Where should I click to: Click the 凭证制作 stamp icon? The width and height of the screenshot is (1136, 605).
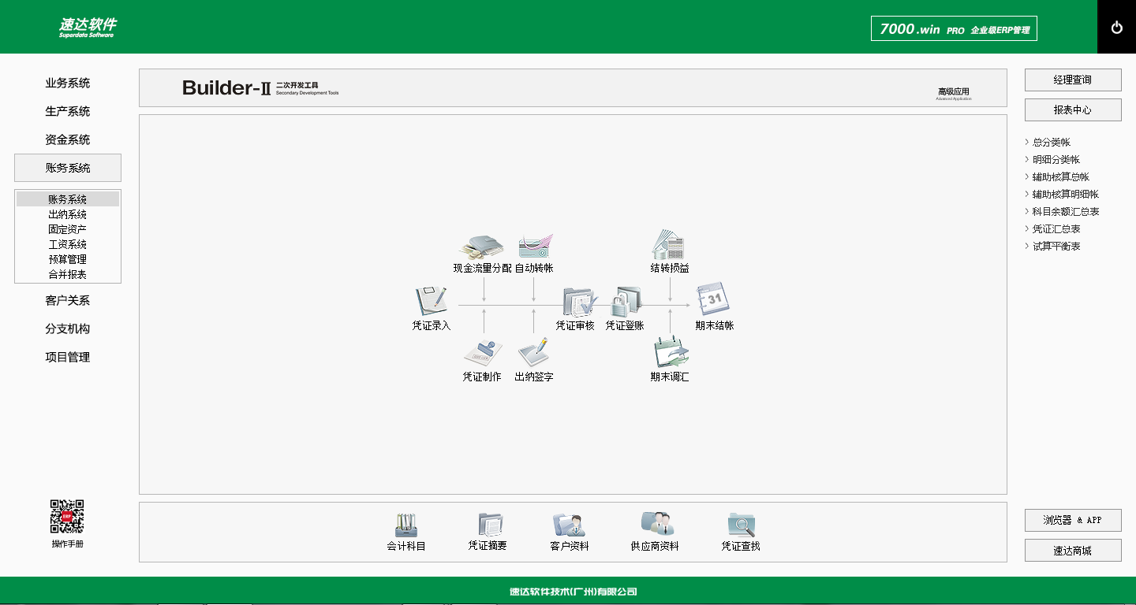coord(482,354)
